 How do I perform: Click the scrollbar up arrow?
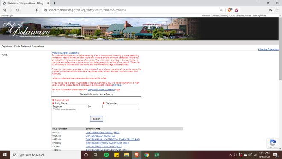(280, 16)
